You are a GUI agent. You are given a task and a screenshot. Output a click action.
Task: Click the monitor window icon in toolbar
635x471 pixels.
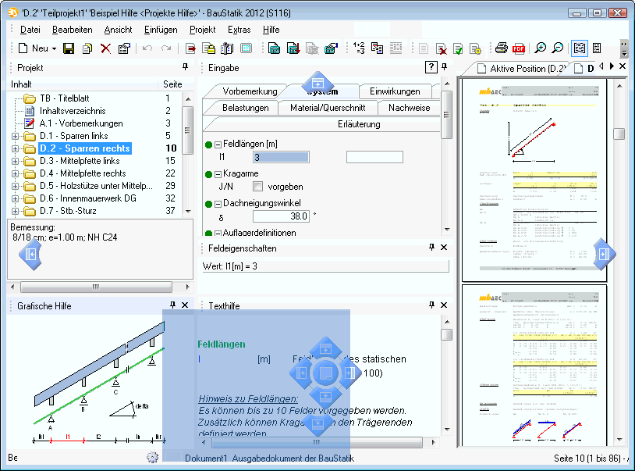pyautogui.click(x=246, y=48)
